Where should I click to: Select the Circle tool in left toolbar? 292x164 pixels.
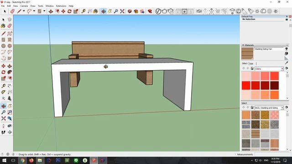[x=3, y=46]
